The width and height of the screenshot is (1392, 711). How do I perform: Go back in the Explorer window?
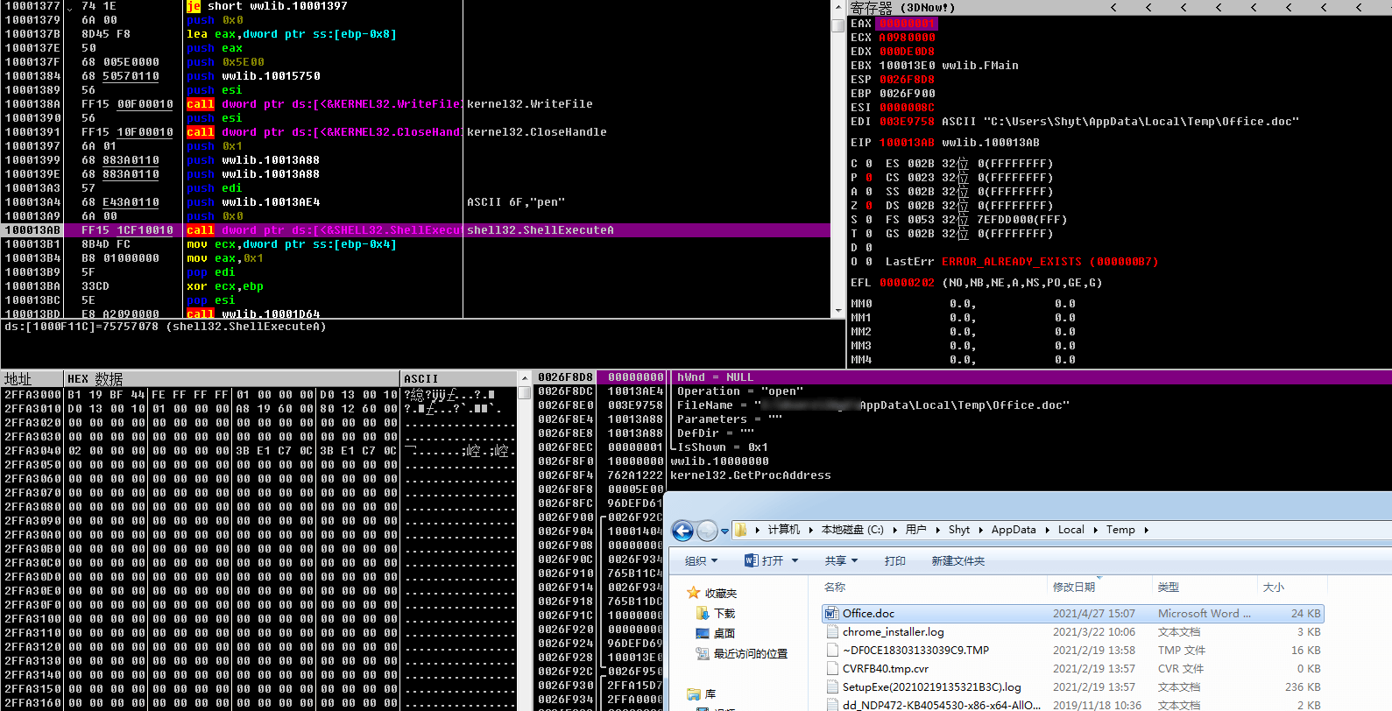pyautogui.click(x=683, y=531)
